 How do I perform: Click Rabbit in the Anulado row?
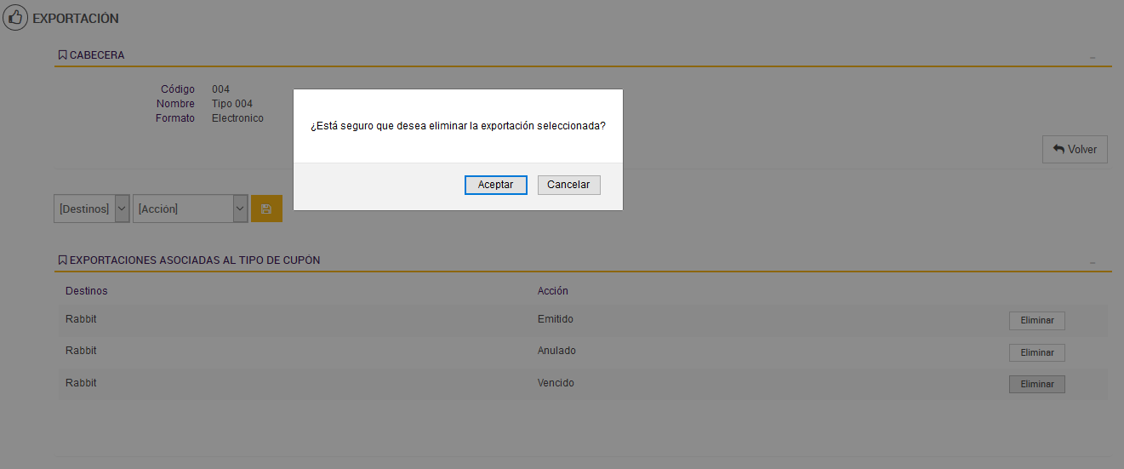click(81, 351)
